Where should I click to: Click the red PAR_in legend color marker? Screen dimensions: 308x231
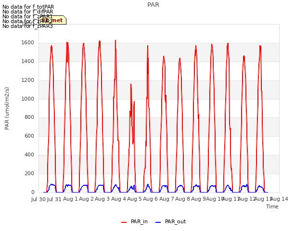pos(124,222)
